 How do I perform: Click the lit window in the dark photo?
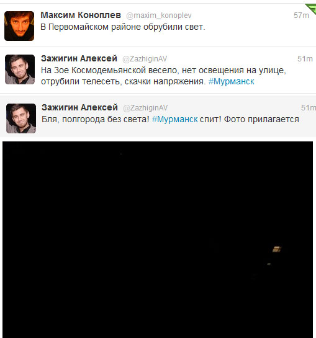277,249
